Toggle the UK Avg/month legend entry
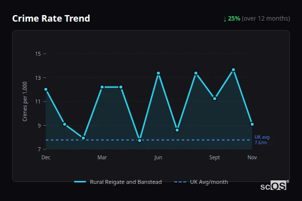Viewport: 302px width, 201px height. pos(201,182)
